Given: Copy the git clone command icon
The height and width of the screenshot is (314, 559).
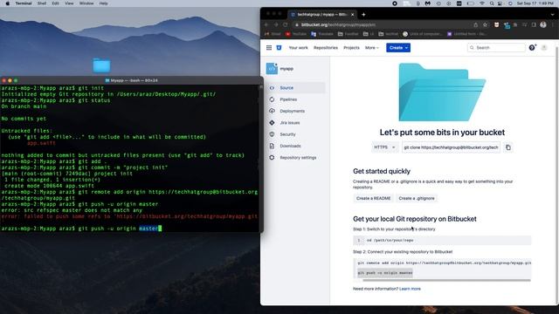Looking at the screenshot, I should [x=508, y=147].
